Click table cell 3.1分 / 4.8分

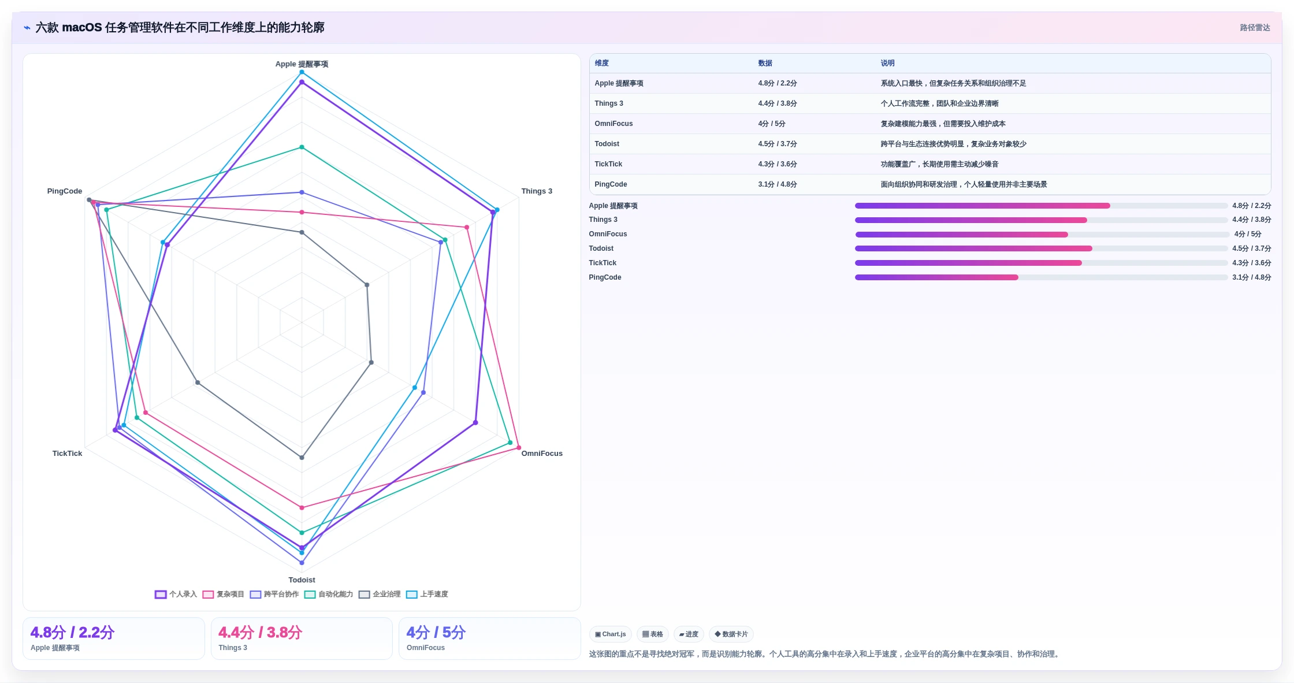tap(778, 184)
